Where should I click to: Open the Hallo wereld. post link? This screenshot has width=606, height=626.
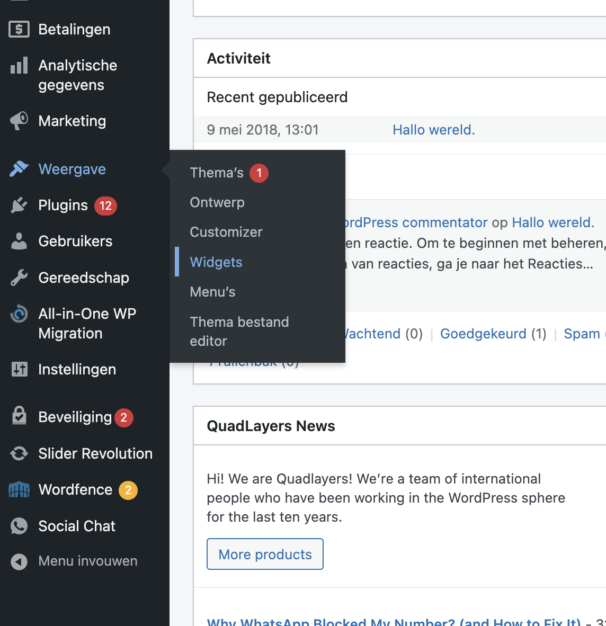pos(433,130)
